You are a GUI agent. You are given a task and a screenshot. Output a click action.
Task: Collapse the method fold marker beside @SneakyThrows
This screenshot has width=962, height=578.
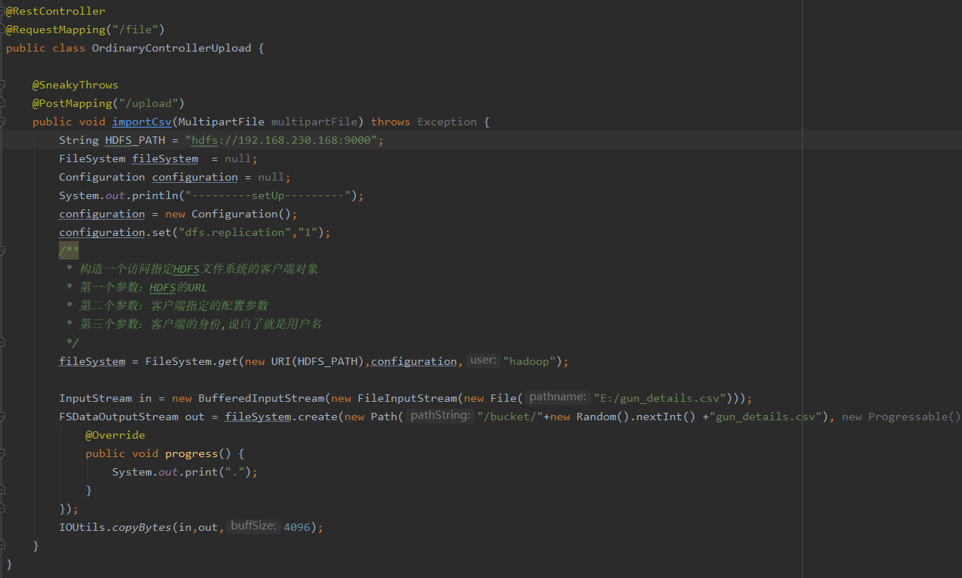2,85
